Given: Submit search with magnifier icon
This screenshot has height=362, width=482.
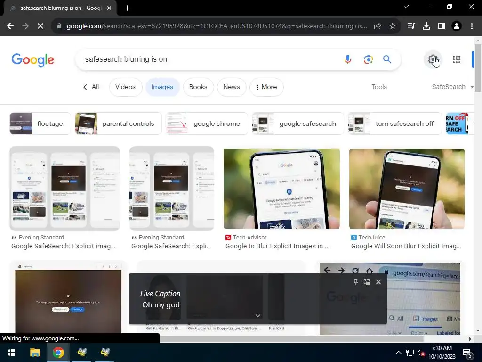Looking at the screenshot, I should pos(387,59).
